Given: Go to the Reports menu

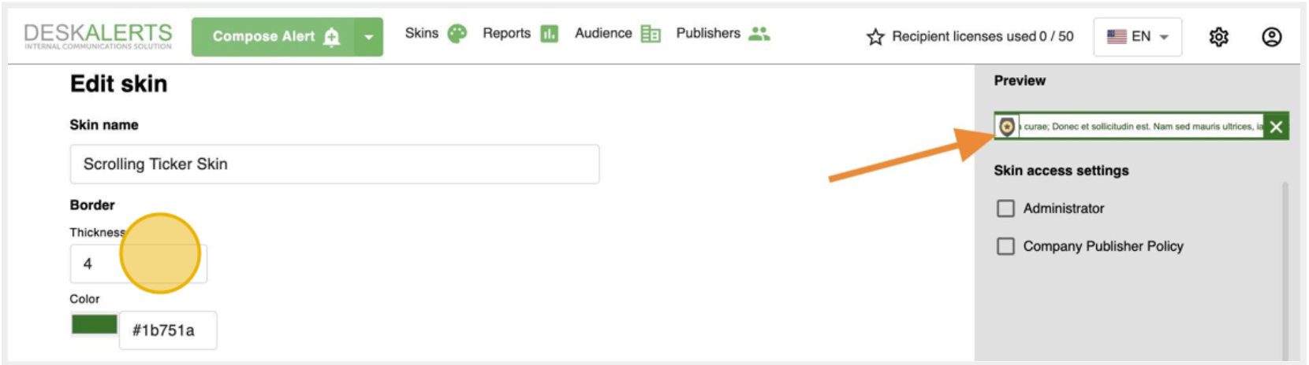Looking at the screenshot, I should pyautogui.click(x=506, y=33).
